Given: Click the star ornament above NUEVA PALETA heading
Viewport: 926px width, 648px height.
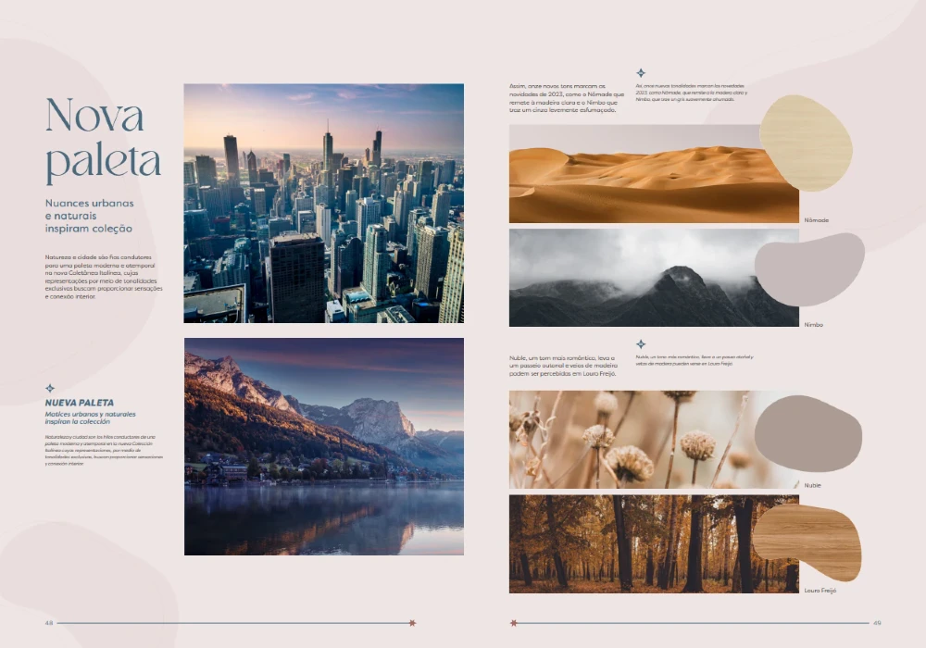Looking at the screenshot, I should (50, 389).
